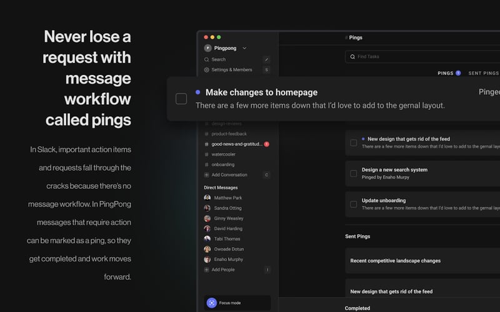Open Matthew Park name in Direct Messages

[x=228, y=198]
